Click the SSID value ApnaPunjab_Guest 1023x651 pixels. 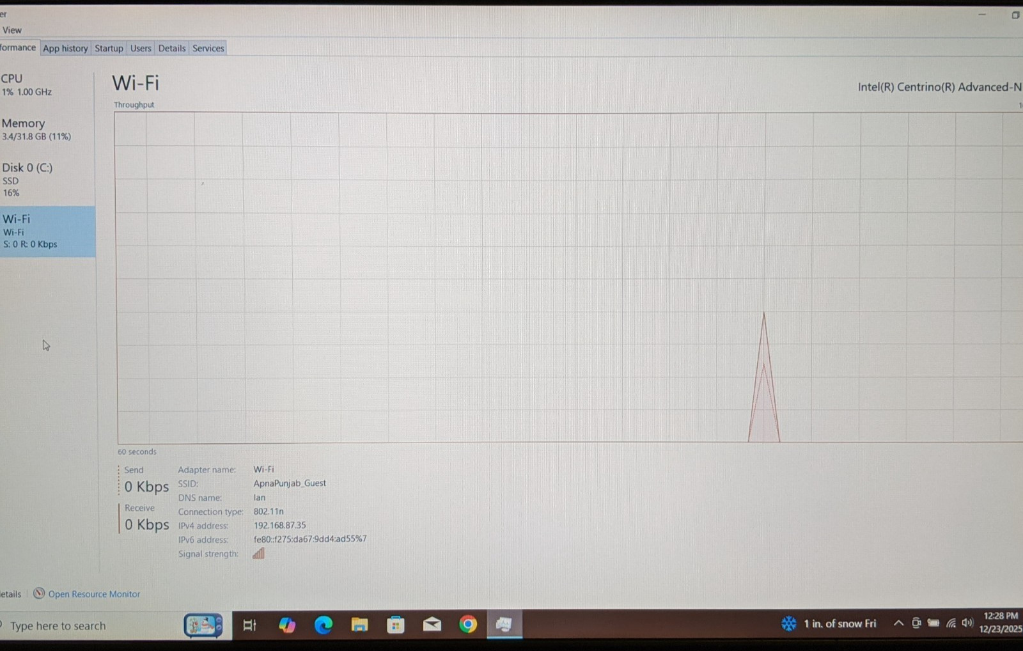point(290,483)
